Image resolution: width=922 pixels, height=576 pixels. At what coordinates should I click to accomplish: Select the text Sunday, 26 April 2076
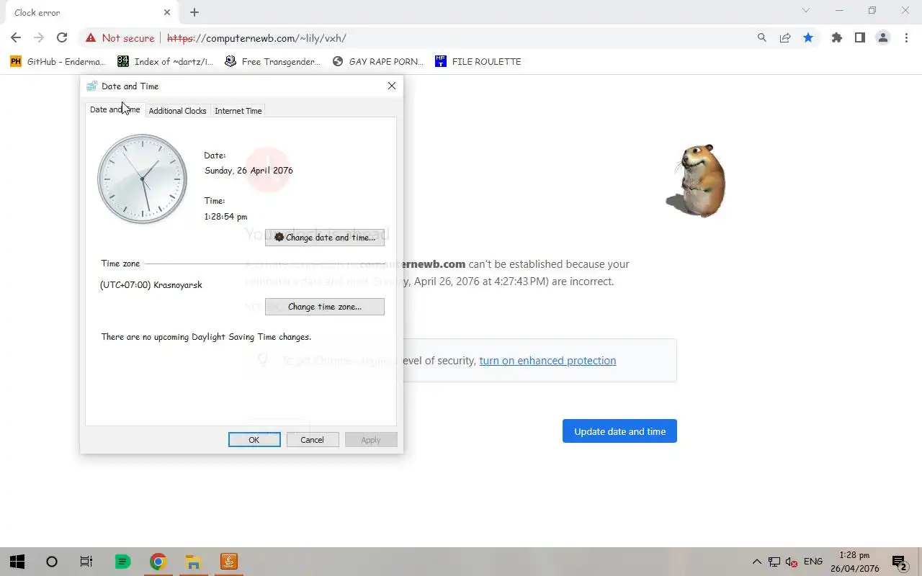click(249, 171)
